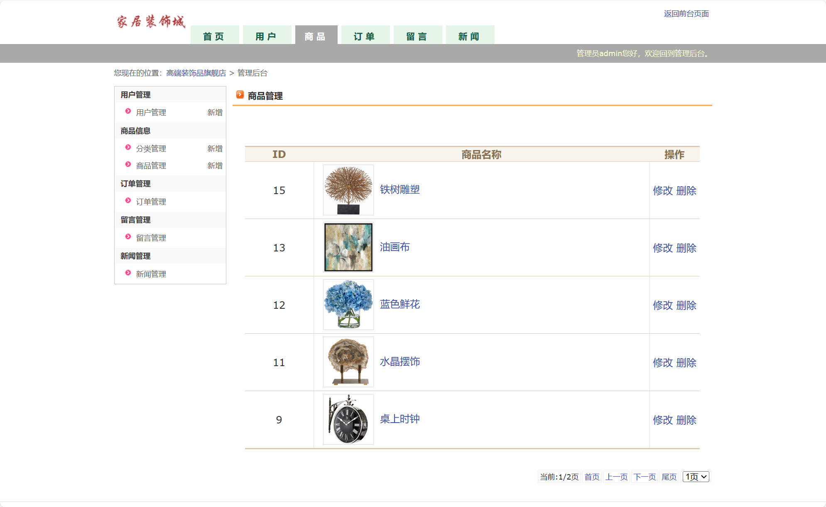Jump to 尾页 last page

[x=669, y=477]
